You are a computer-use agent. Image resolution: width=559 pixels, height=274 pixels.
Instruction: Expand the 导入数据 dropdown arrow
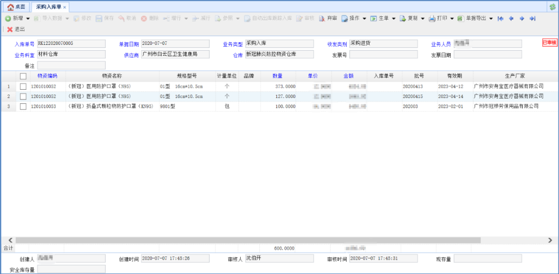67,19
